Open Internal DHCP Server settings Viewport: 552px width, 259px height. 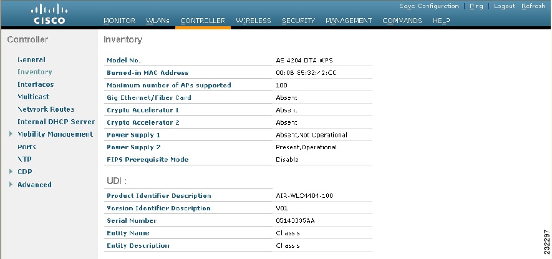click(x=56, y=122)
